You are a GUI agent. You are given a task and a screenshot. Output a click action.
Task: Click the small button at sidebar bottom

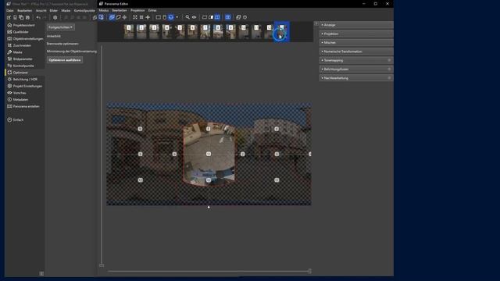(41, 274)
